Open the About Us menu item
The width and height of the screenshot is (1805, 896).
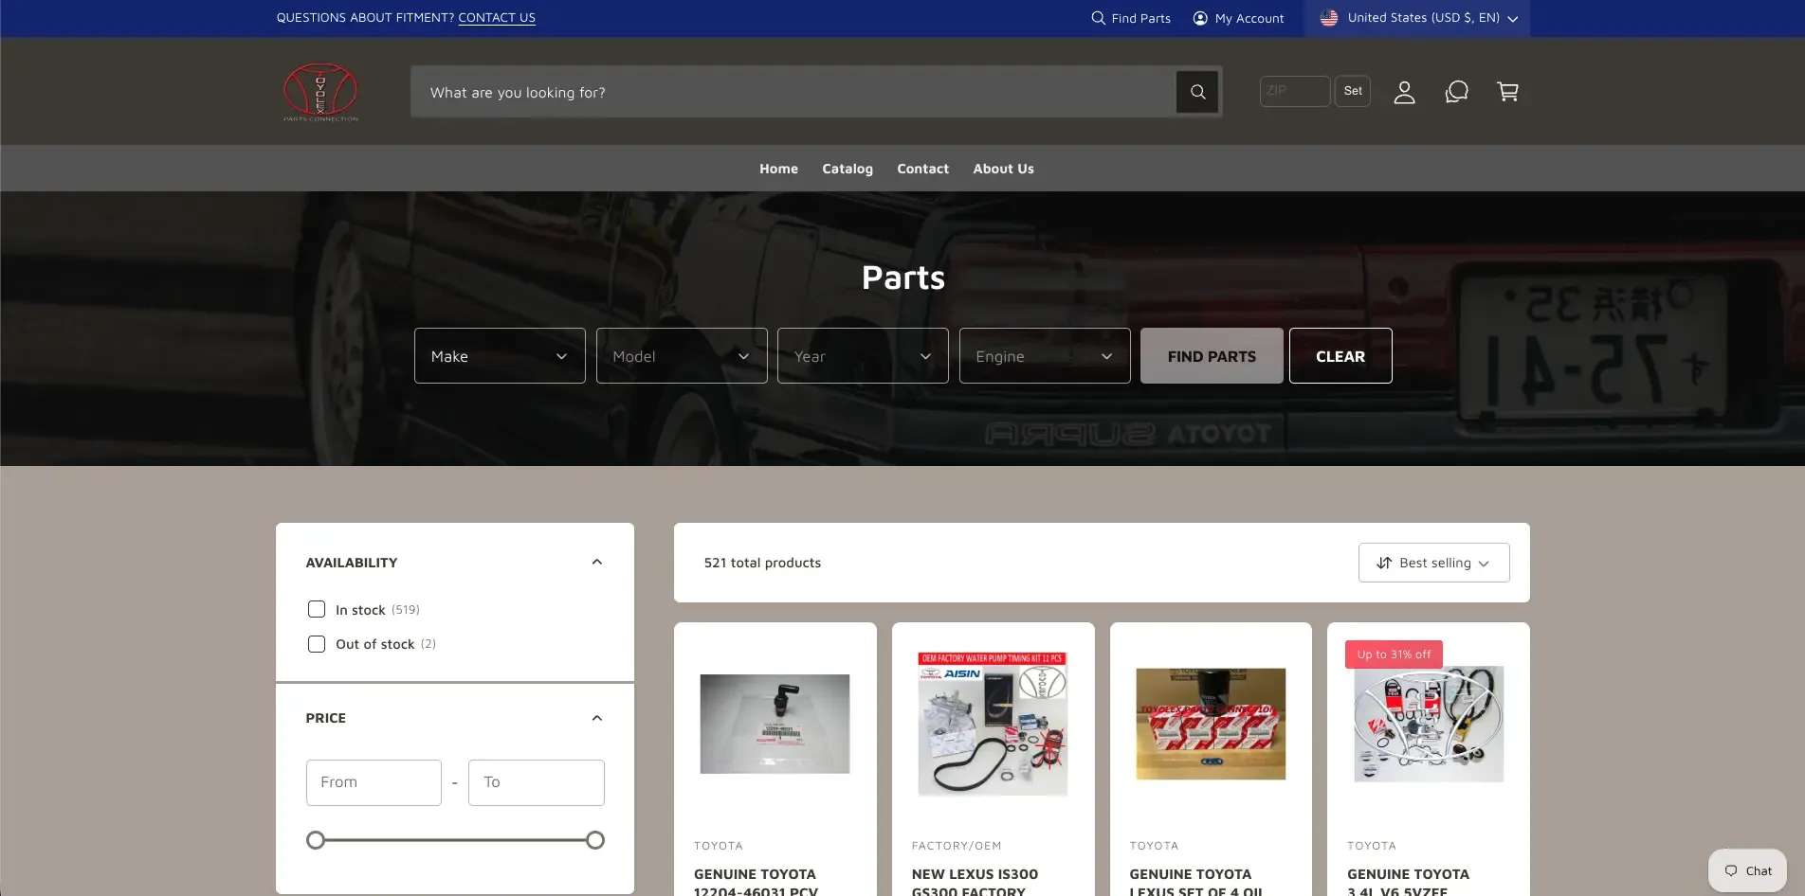click(1003, 169)
